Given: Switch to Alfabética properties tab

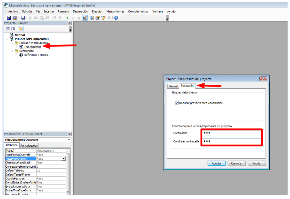Looking at the screenshot, I should pos(11,145).
